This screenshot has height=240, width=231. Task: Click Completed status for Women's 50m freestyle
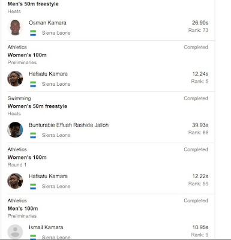point(196,98)
